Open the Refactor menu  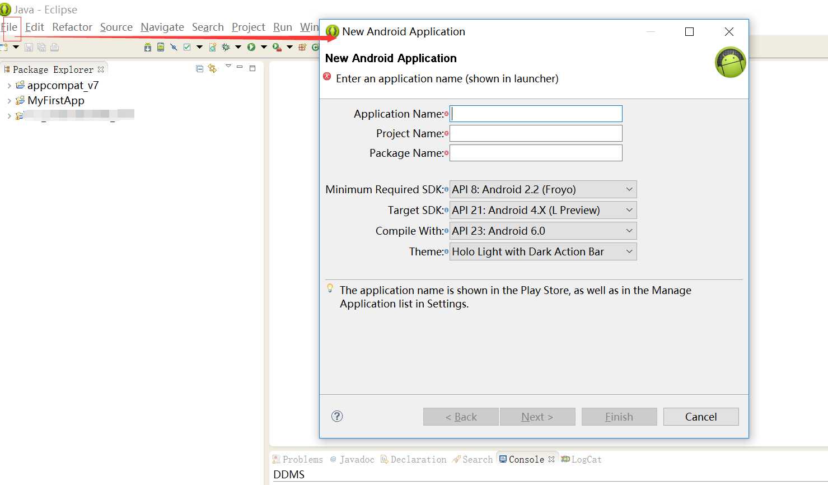(72, 27)
